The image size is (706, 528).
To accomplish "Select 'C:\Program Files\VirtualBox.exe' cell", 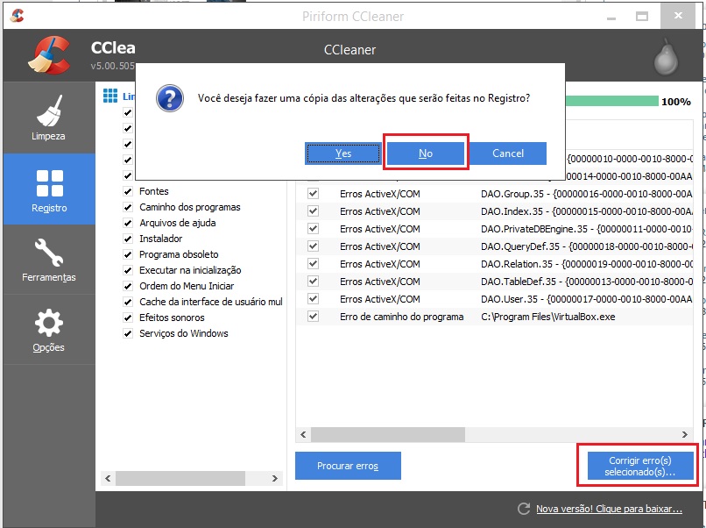I will coord(548,317).
